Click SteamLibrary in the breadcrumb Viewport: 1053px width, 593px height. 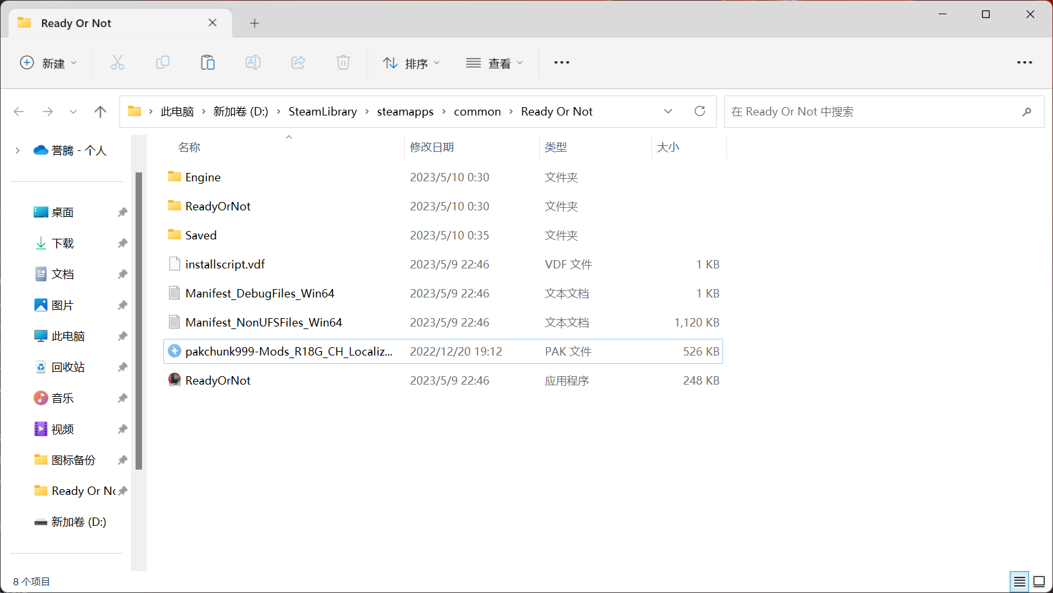[x=323, y=112]
